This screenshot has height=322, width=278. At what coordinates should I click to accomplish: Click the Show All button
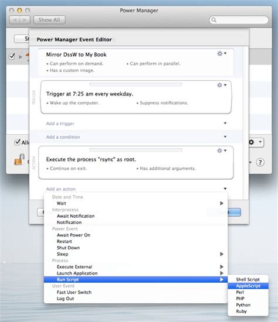pyautogui.click(x=49, y=20)
